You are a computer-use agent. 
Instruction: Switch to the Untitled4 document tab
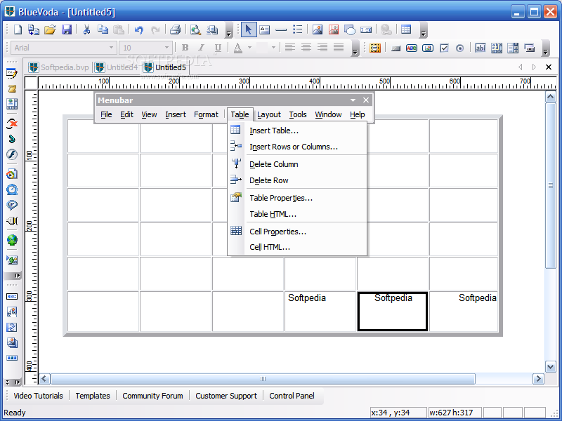pos(117,67)
